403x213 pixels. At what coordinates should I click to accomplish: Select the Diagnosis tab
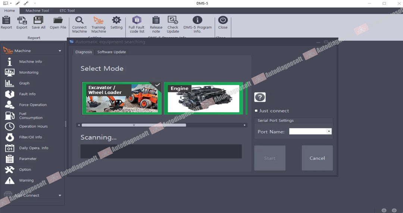84,52
